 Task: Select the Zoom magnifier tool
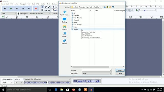point(42,10)
